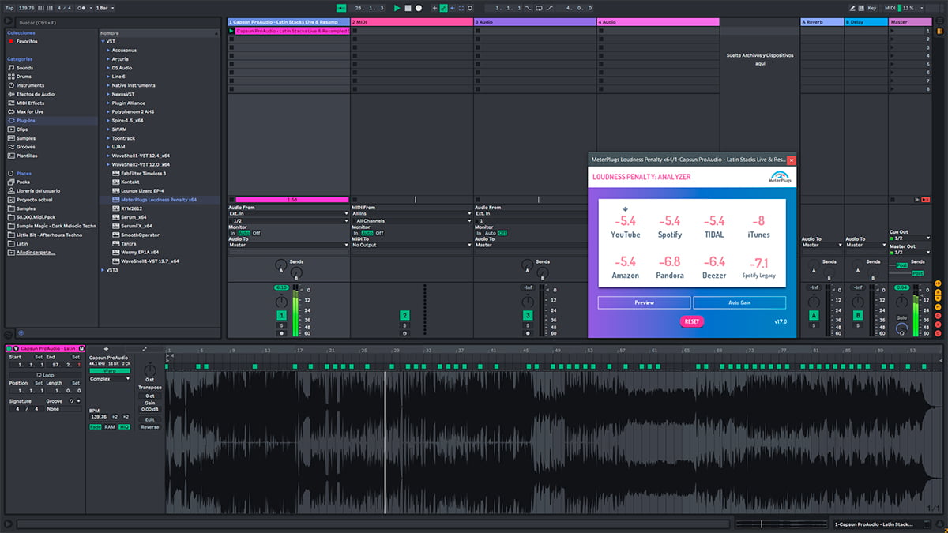The width and height of the screenshot is (948, 533).
Task: Open MIDI track All Channels dropdown
Action: coord(412,220)
